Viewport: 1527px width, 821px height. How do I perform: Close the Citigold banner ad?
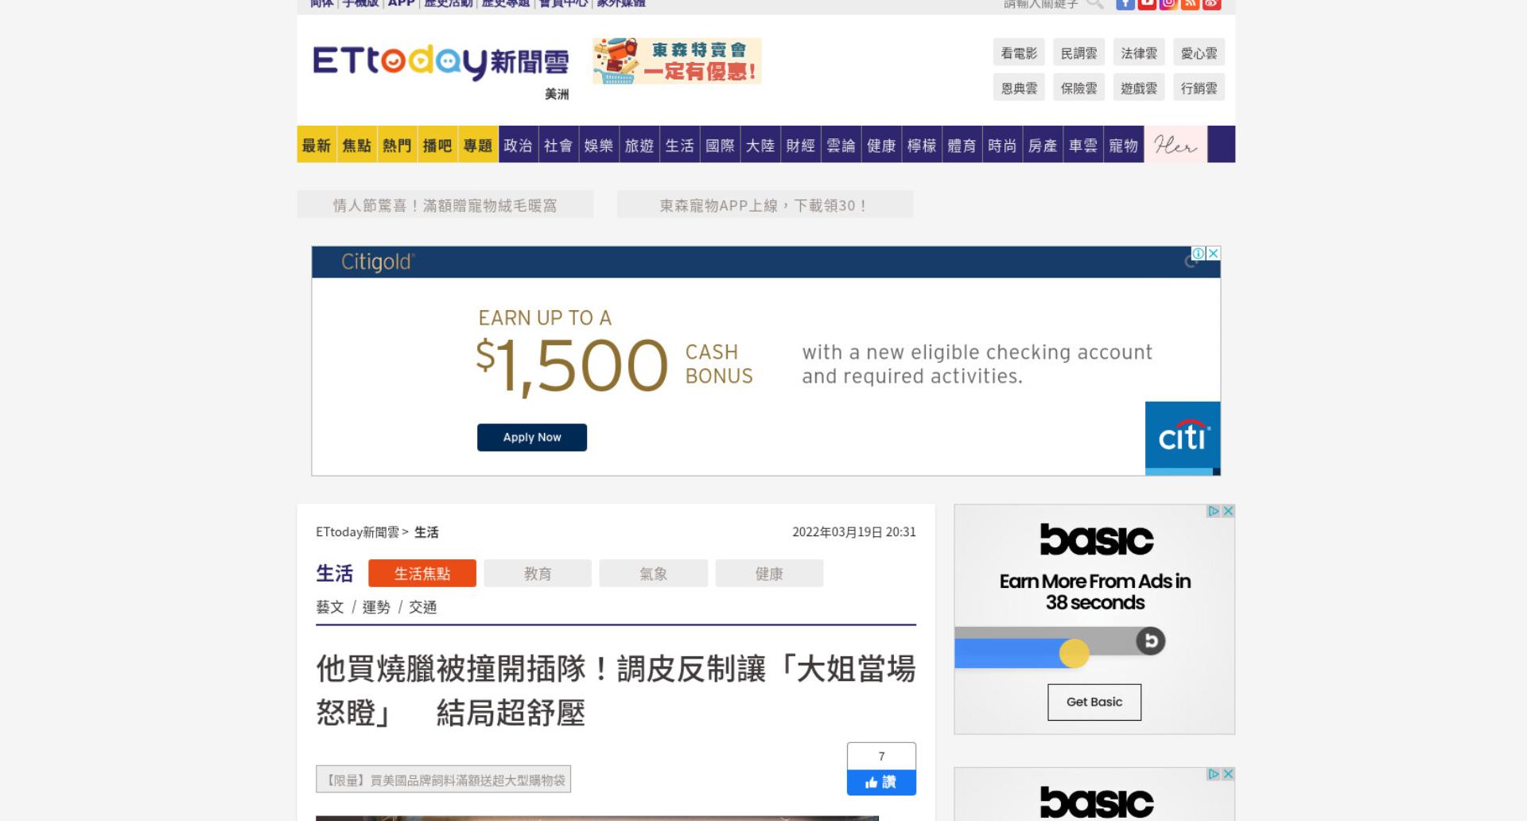[1214, 253]
